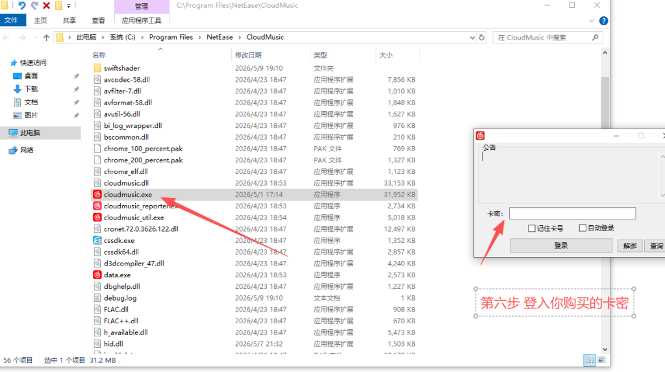Viewport: 665px width, 372px height.
Task: Open 下载 in the navigation pane
Action: click(x=31, y=89)
